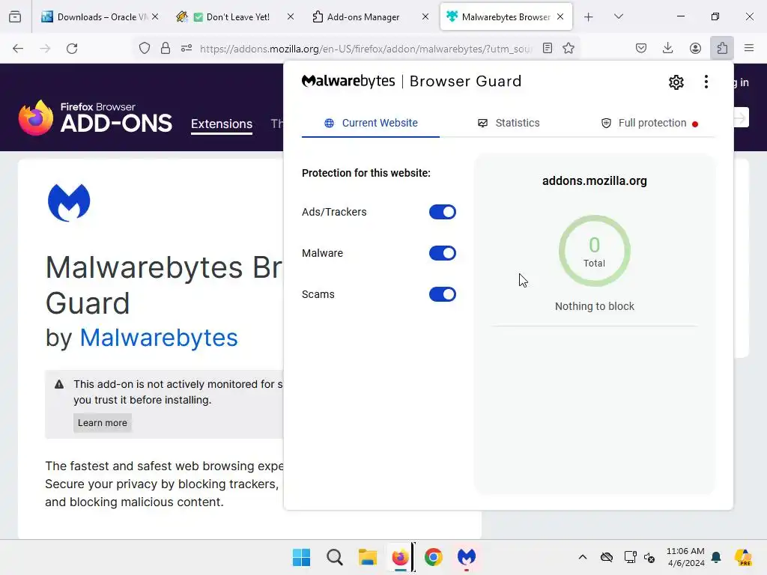Toggle Ads/Trackers protection switch

click(x=442, y=212)
